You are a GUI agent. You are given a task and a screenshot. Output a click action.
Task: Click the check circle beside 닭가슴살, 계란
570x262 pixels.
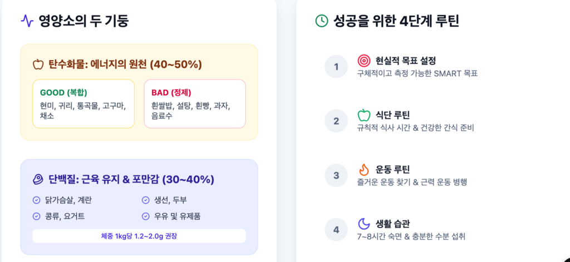pyautogui.click(x=37, y=200)
